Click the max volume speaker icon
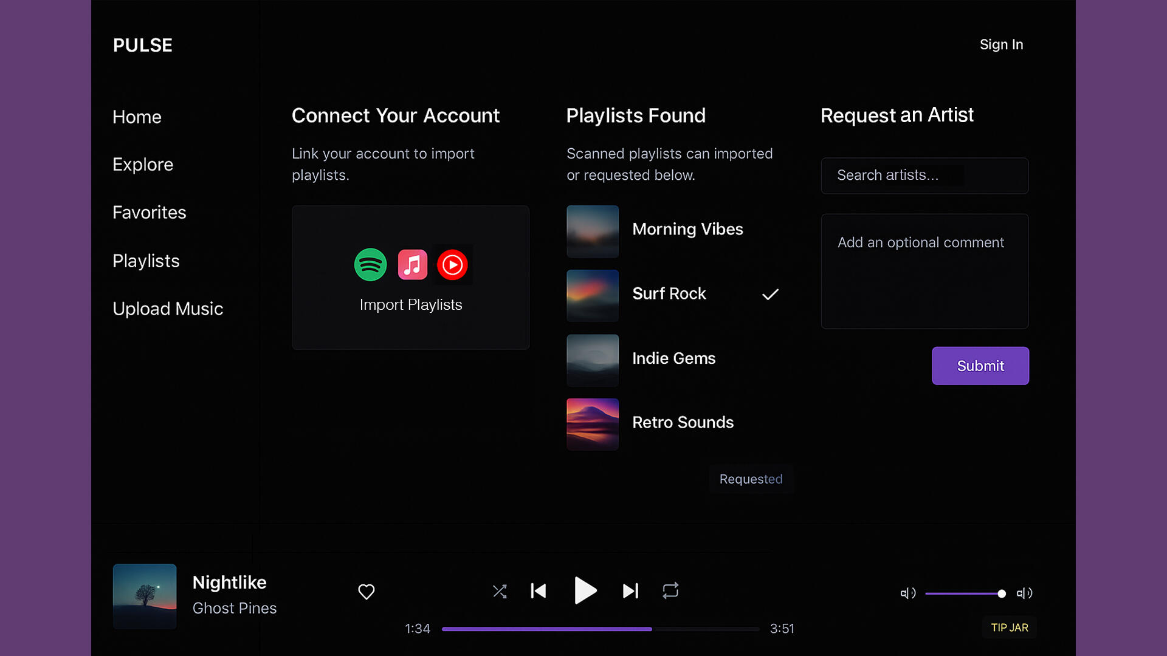This screenshot has width=1167, height=656. 1024,593
